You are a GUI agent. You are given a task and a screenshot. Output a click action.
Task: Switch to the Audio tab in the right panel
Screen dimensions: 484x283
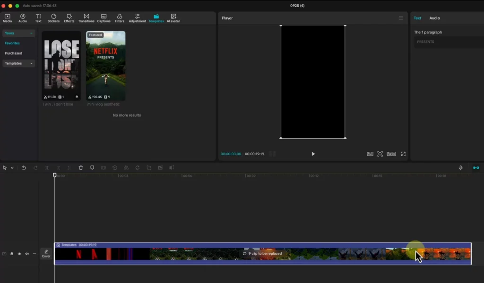(434, 18)
